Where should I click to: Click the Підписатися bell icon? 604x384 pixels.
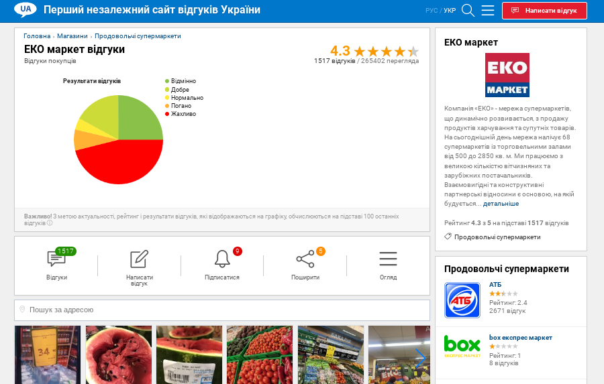222,259
